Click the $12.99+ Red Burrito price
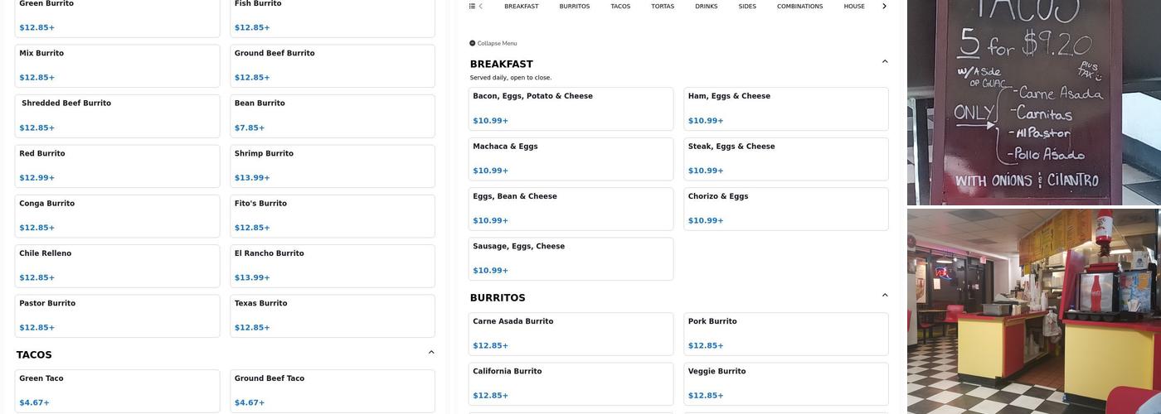The height and width of the screenshot is (414, 1161). coord(37,178)
